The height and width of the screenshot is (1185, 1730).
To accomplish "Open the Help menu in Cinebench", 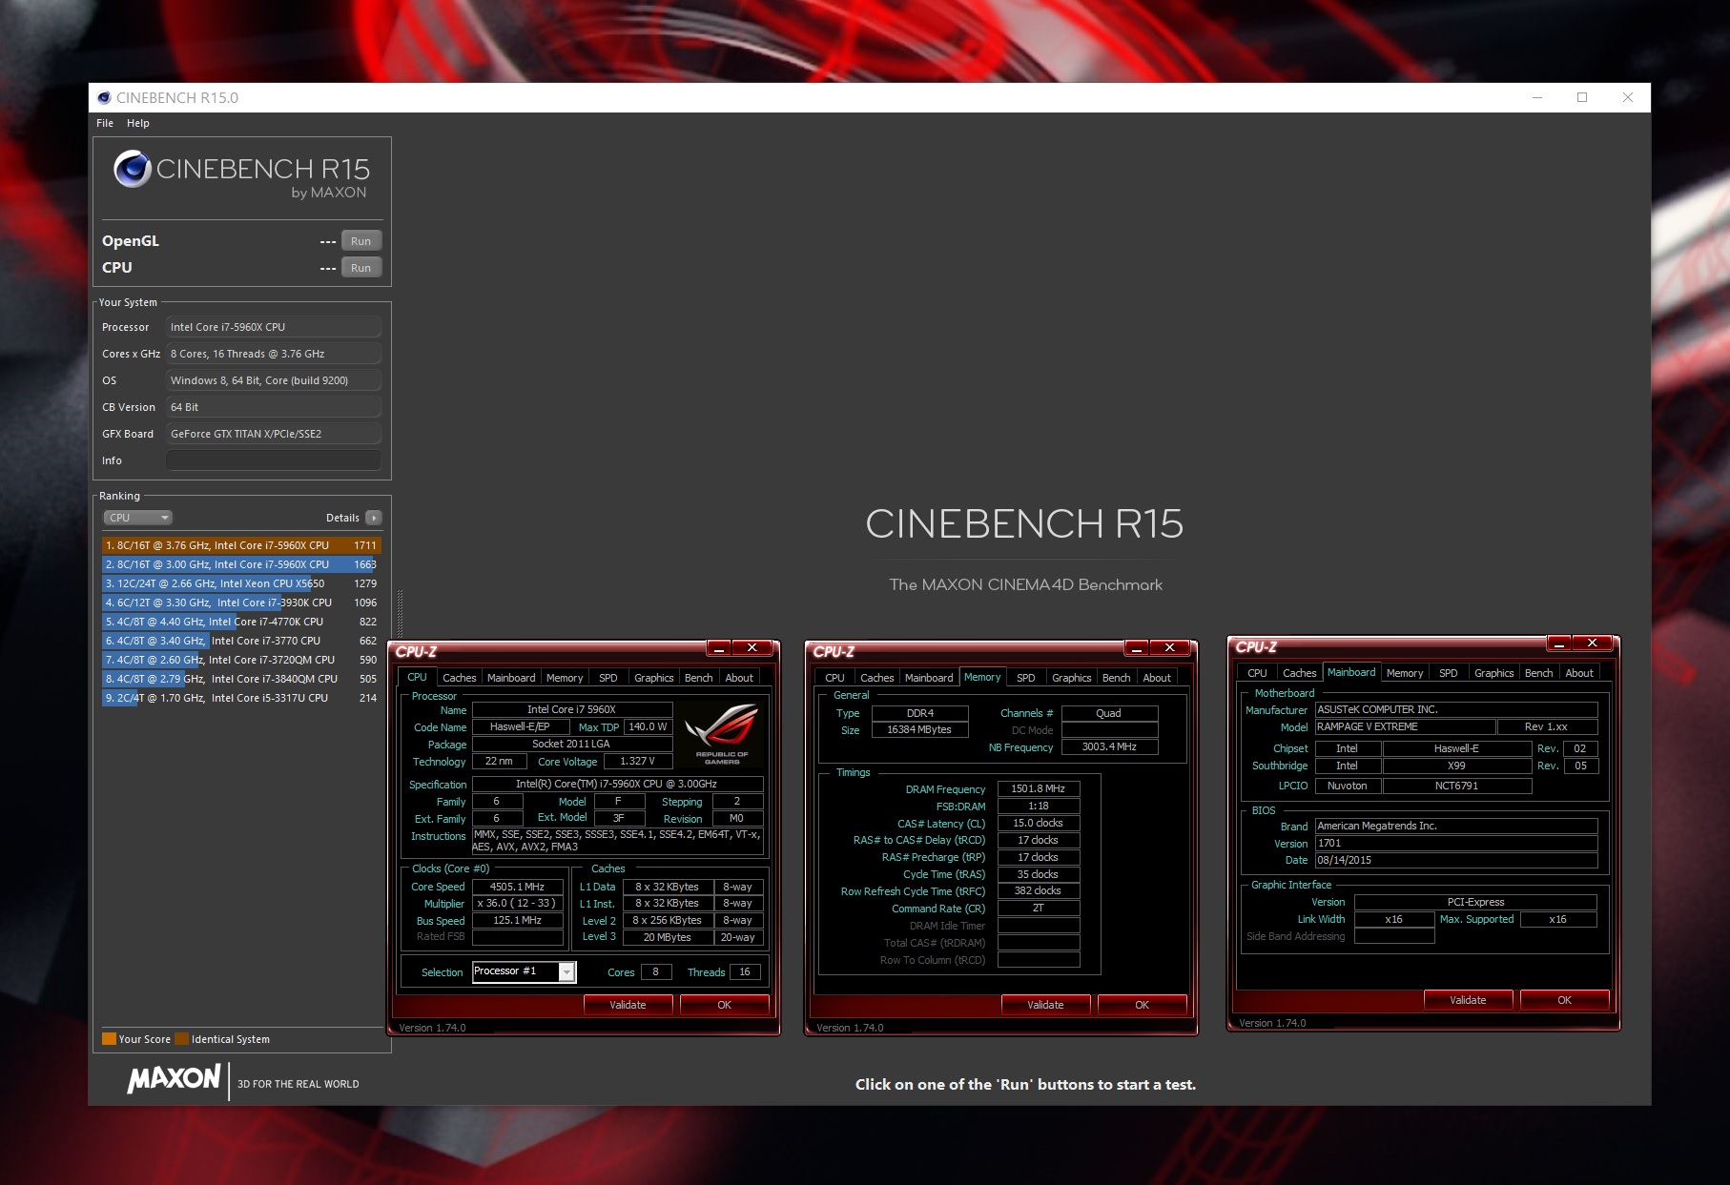I will click(138, 123).
